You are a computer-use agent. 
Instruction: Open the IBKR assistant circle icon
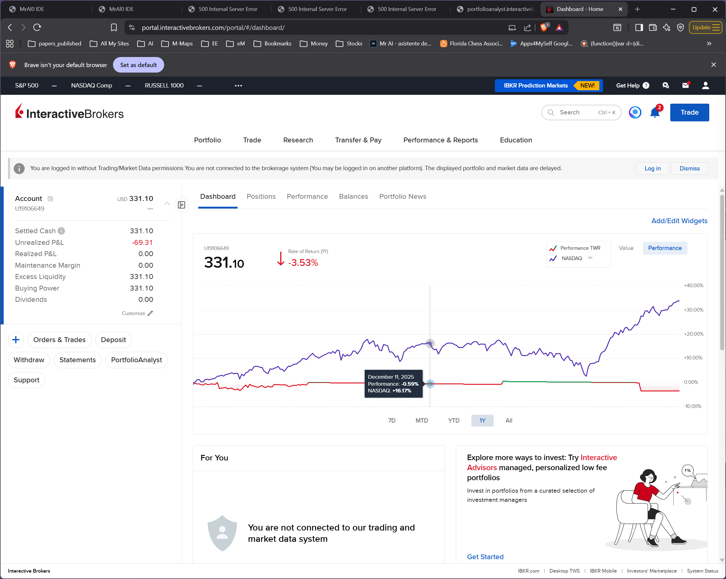(x=635, y=112)
